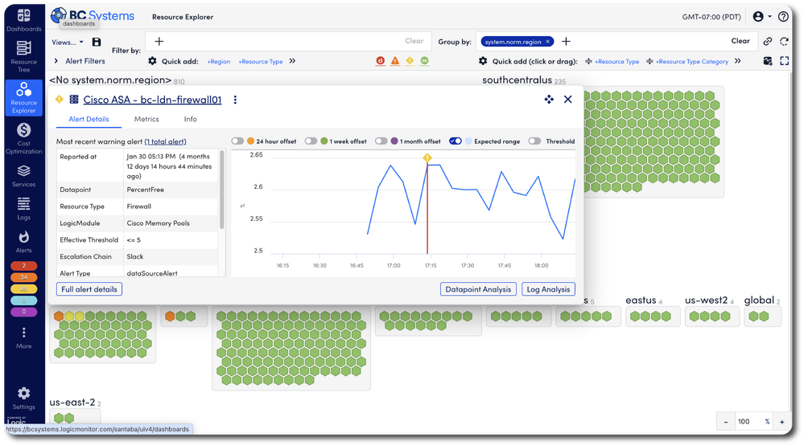The width and height of the screenshot is (804, 446).
Task: Decrease zoom with the minus button
Action: tap(726, 422)
